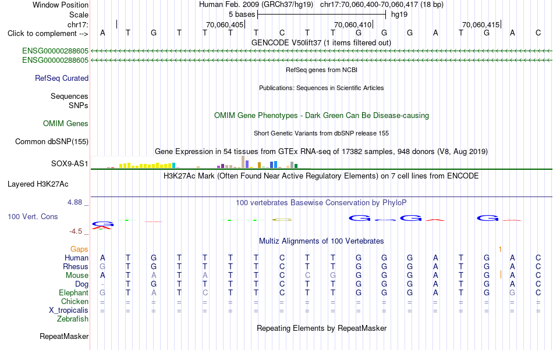Click the olive conservation glyph in PhyloP track
This screenshot has height=350, width=553.
click(282, 220)
